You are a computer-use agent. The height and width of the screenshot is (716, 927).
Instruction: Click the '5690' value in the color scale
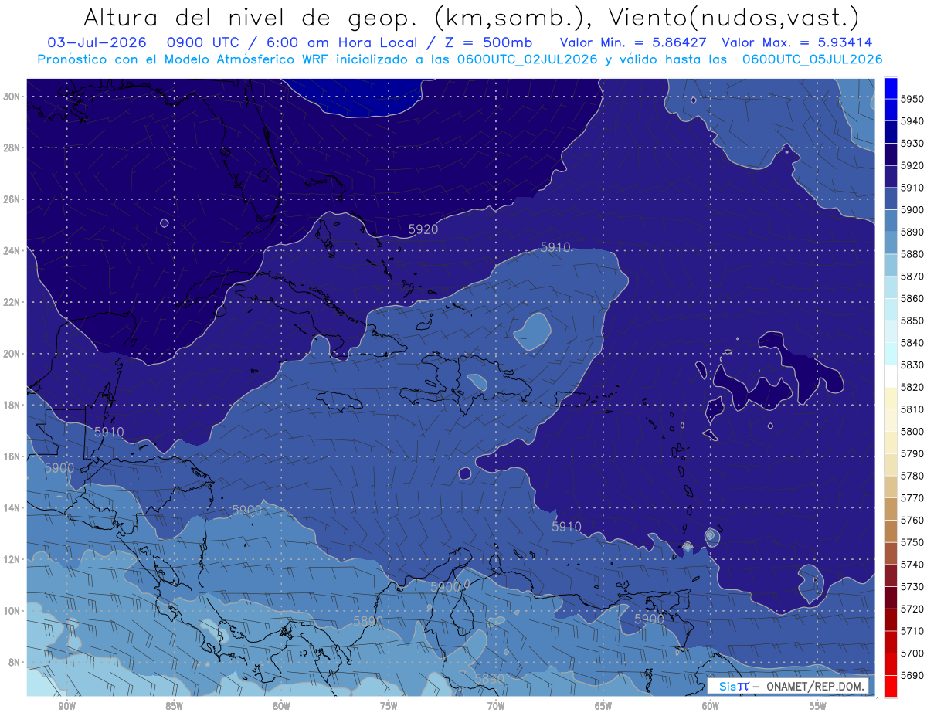912,676
